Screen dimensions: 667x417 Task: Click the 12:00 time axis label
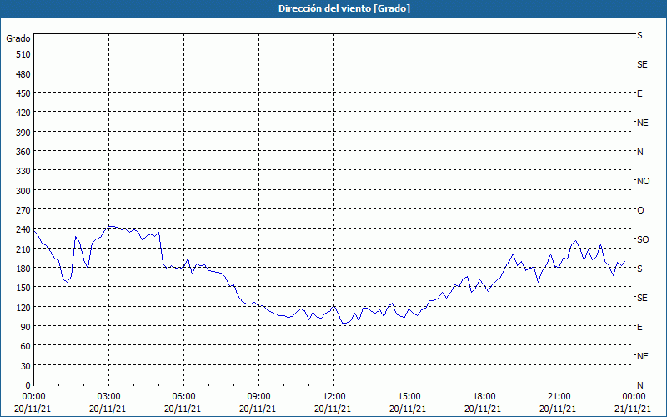point(334,397)
